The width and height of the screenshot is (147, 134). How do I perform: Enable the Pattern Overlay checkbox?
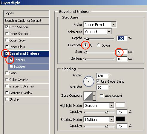click(x=7, y=93)
